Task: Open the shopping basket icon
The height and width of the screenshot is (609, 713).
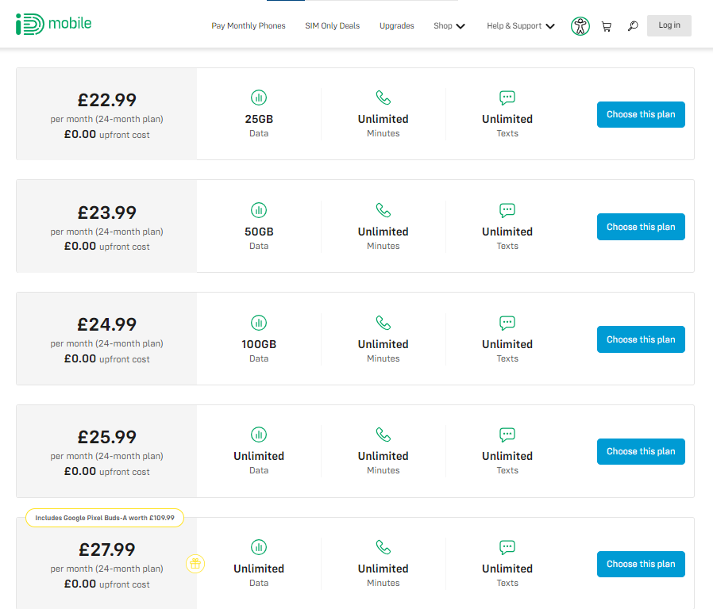Action: [606, 26]
